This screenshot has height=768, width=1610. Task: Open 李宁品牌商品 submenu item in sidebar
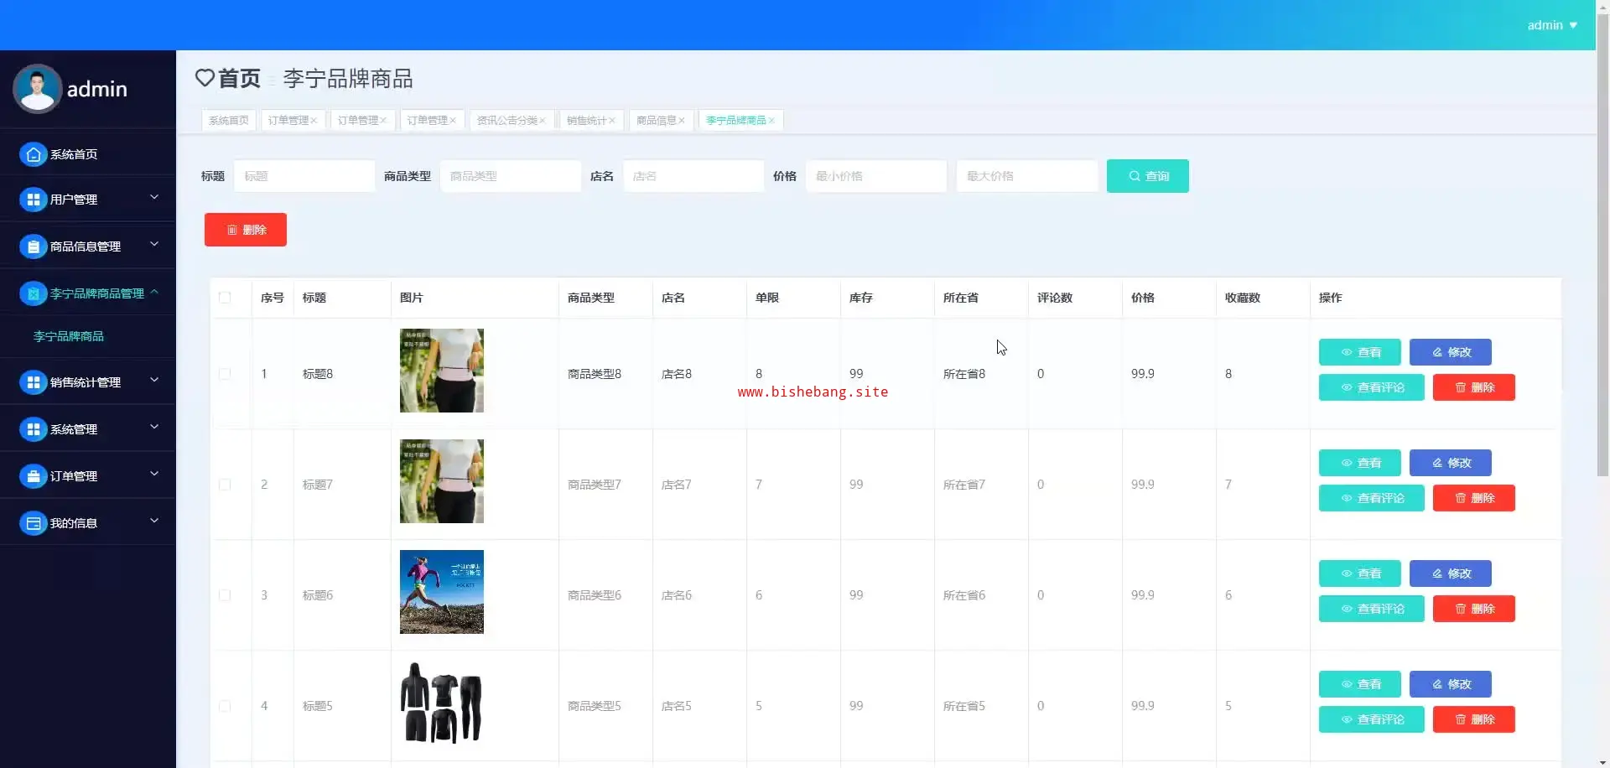69,336
